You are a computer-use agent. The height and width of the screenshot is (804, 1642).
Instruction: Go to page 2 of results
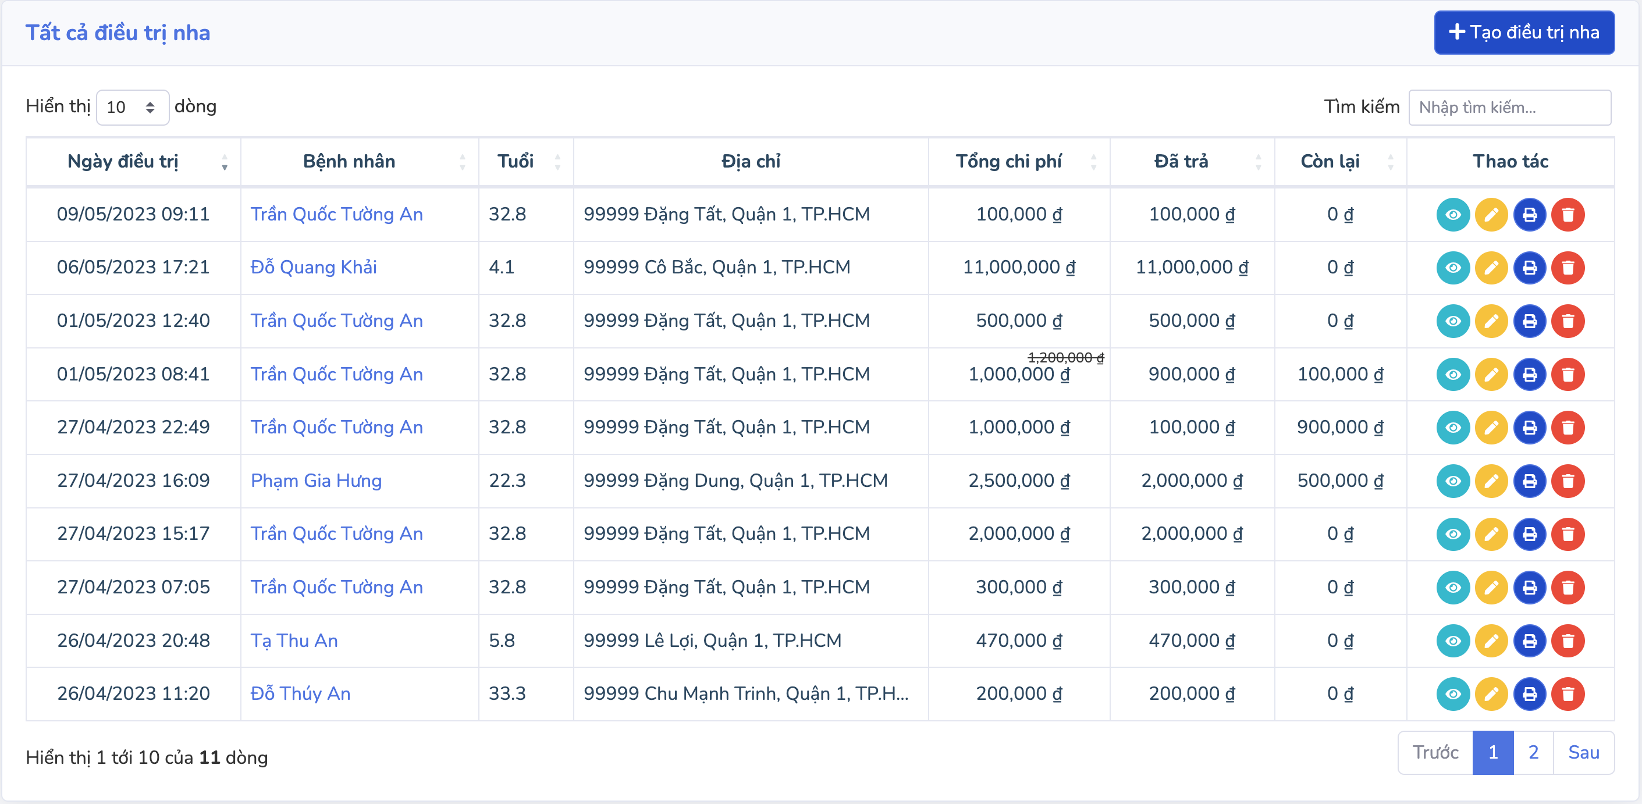pyautogui.click(x=1533, y=752)
